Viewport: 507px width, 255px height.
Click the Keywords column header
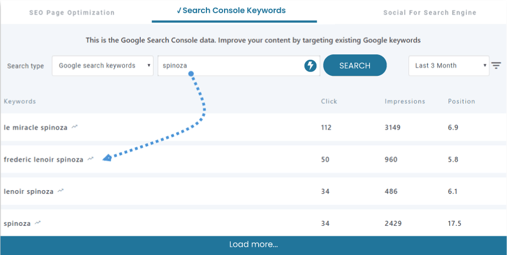point(20,102)
